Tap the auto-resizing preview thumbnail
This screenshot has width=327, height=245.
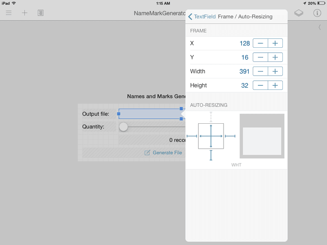[262, 136]
